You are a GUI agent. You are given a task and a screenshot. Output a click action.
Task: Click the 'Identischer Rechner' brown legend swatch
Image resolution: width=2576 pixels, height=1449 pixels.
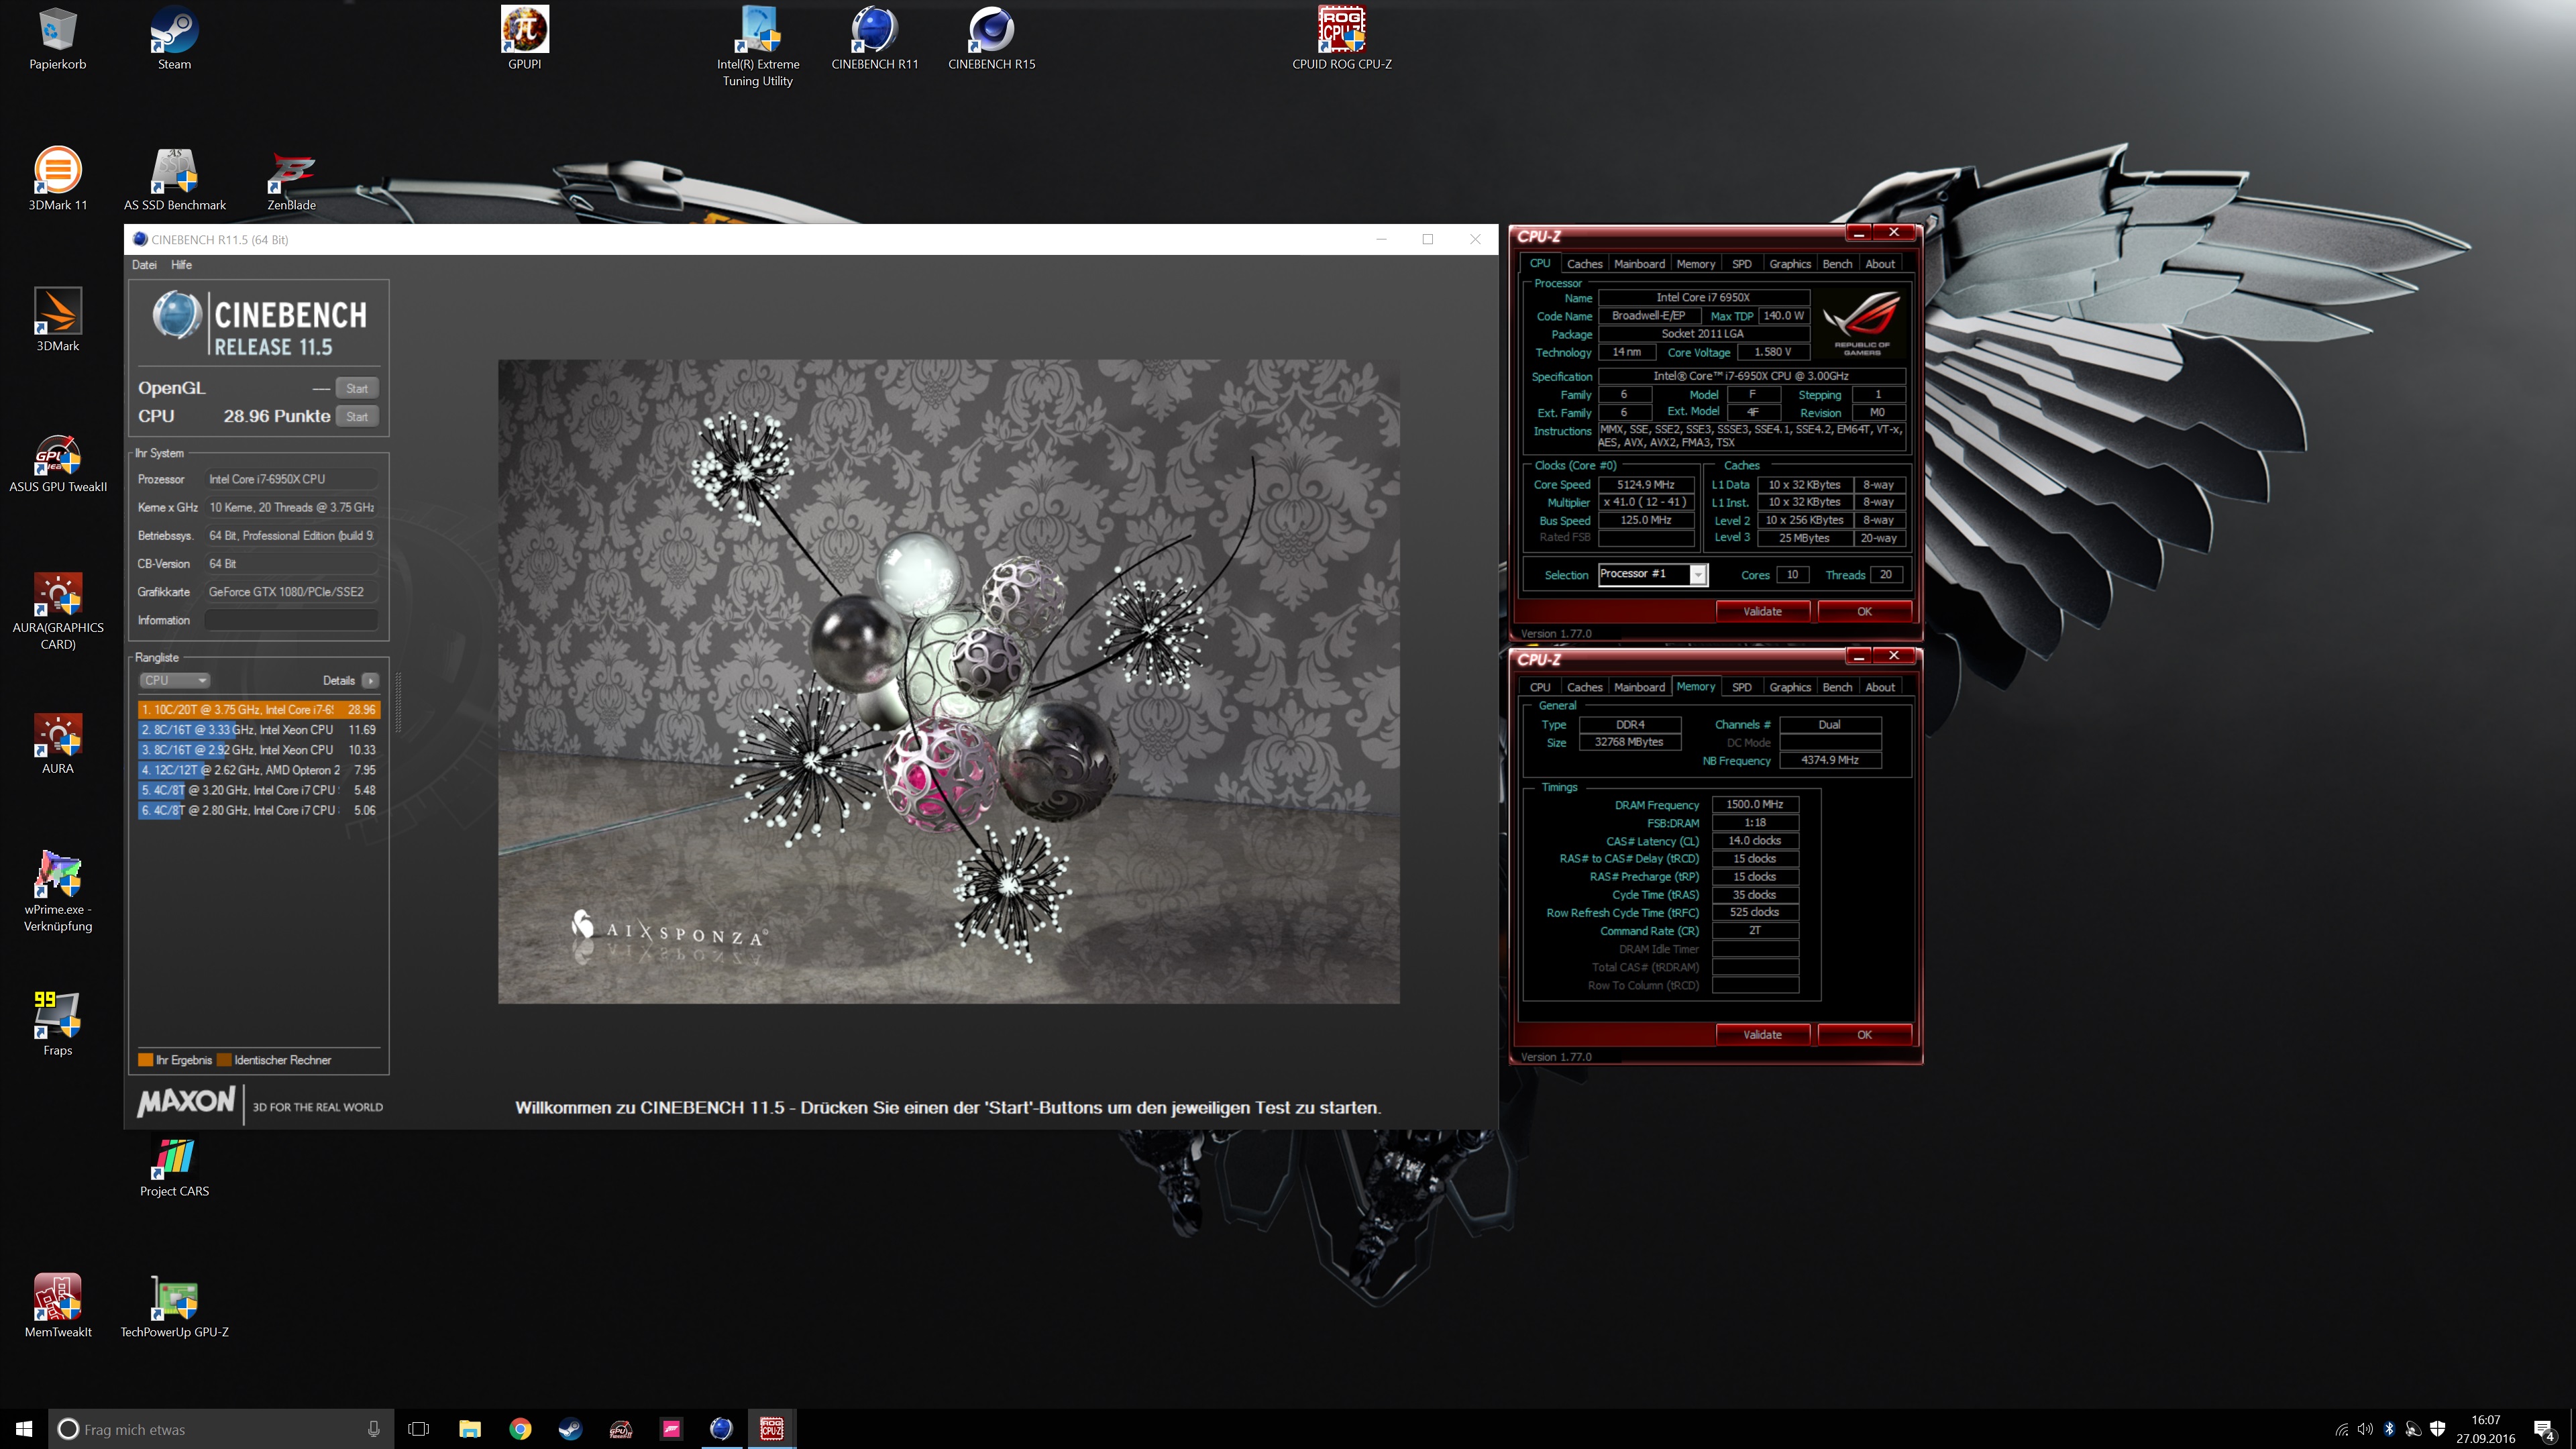point(224,1060)
